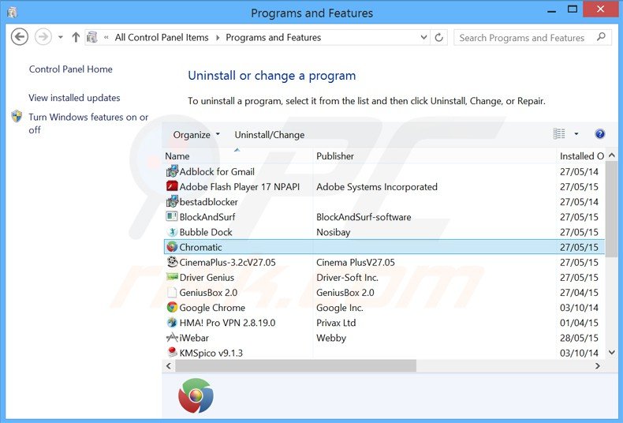The height and width of the screenshot is (423, 623).
Task: Select iWebar program icon
Action: coord(172,338)
